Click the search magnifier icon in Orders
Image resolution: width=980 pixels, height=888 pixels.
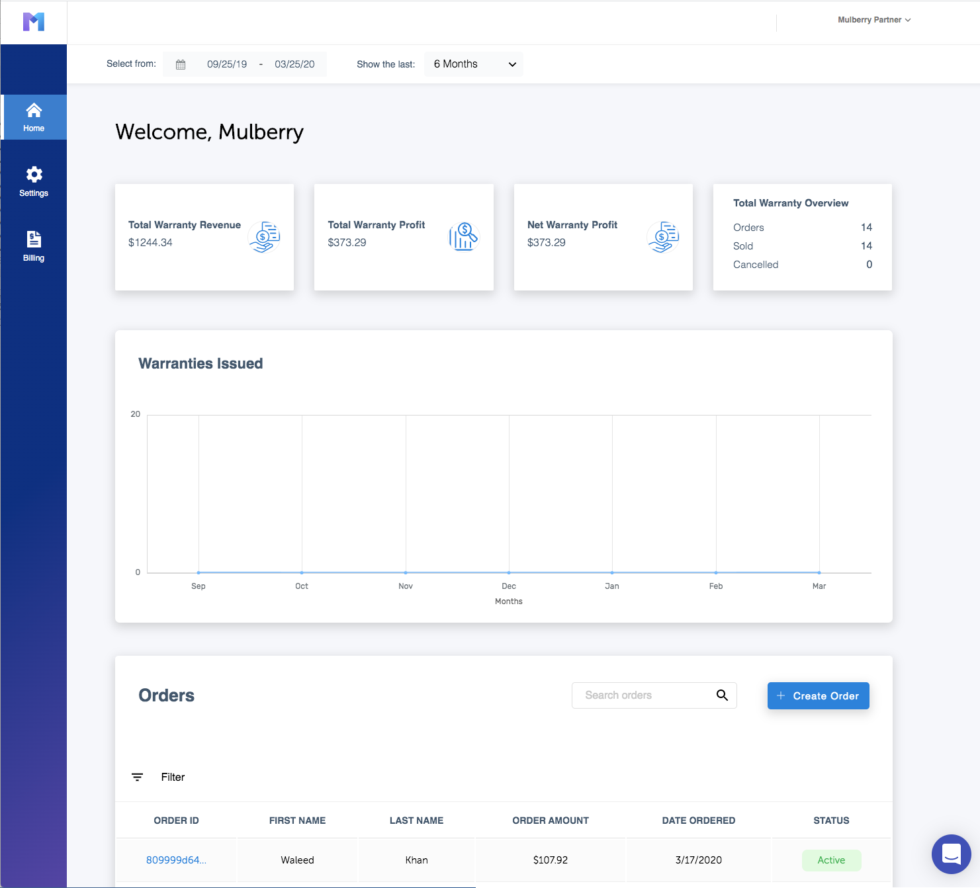(722, 695)
